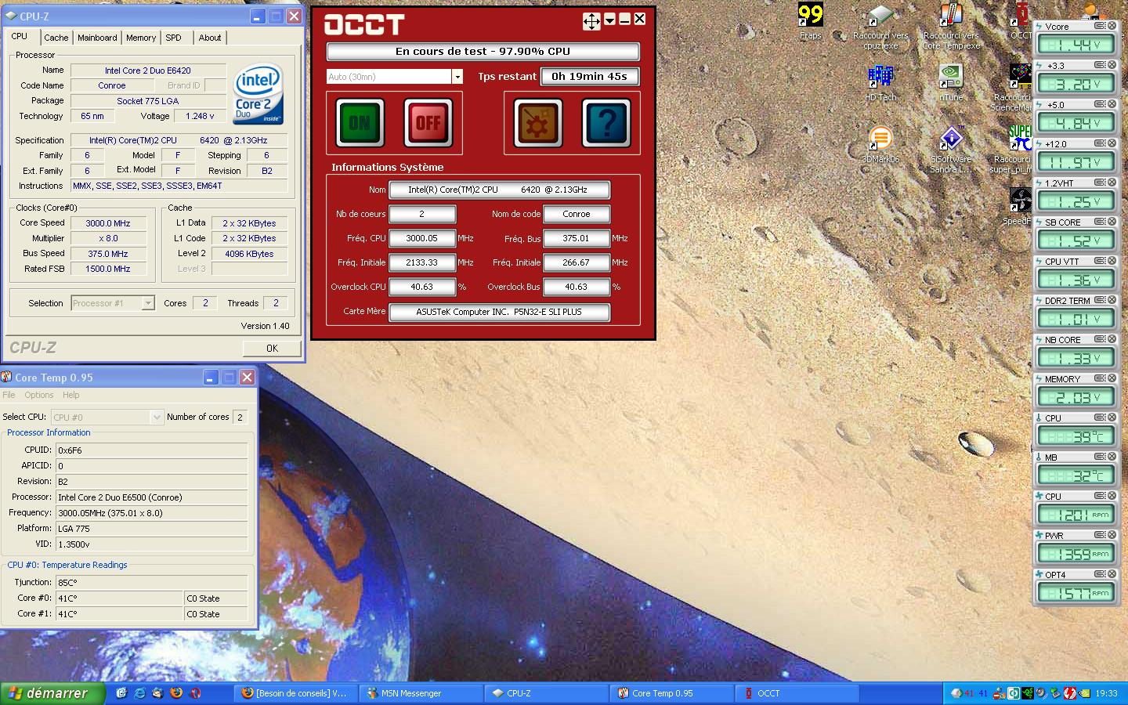Viewport: 1128px width, 705px height.
Task: Open Core Temp Help menu
Action: (x=71, y=395)
